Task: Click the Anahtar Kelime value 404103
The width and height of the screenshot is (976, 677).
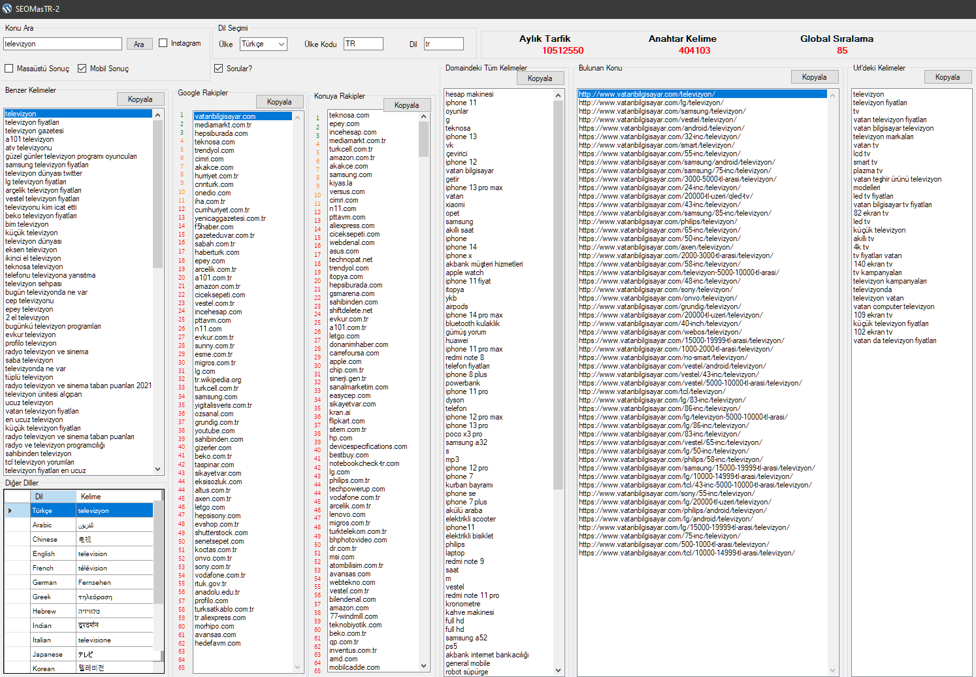Action: tap(694, 50)
